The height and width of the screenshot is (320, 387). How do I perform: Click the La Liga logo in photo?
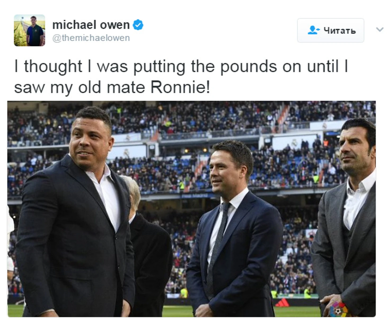(338, 309)
